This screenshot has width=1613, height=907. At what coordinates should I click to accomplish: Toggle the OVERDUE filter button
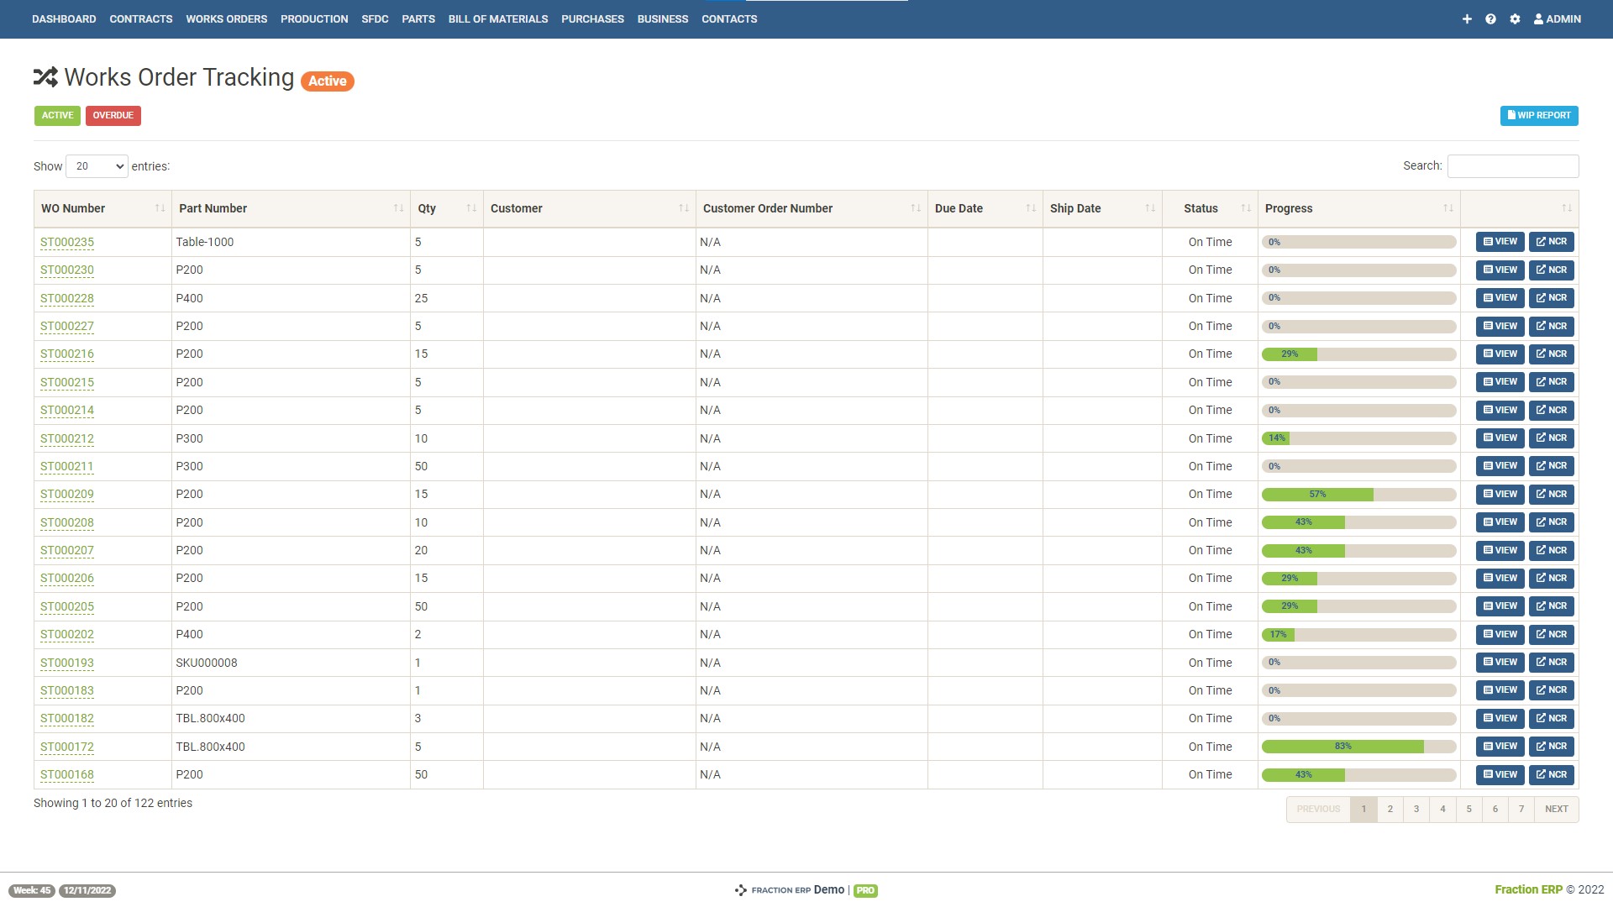click(113, 115)
